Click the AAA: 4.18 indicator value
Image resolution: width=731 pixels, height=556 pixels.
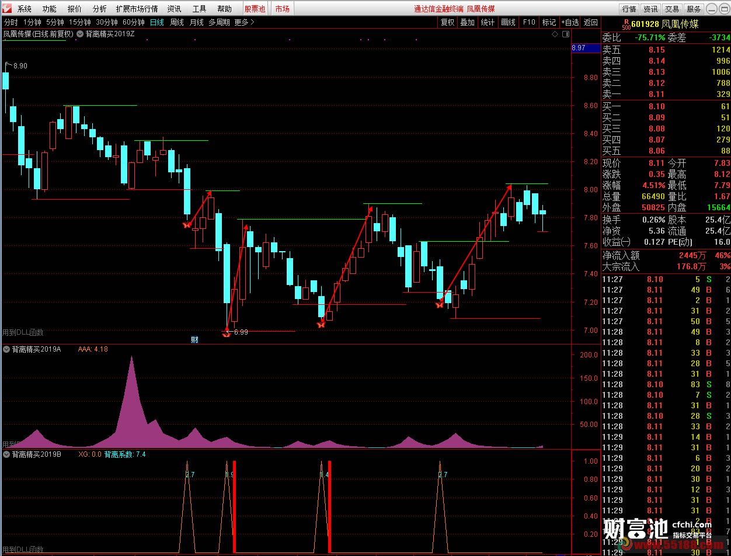[93, 349]
